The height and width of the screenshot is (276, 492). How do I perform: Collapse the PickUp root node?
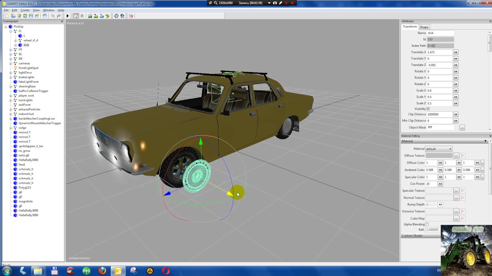[6, 26]
